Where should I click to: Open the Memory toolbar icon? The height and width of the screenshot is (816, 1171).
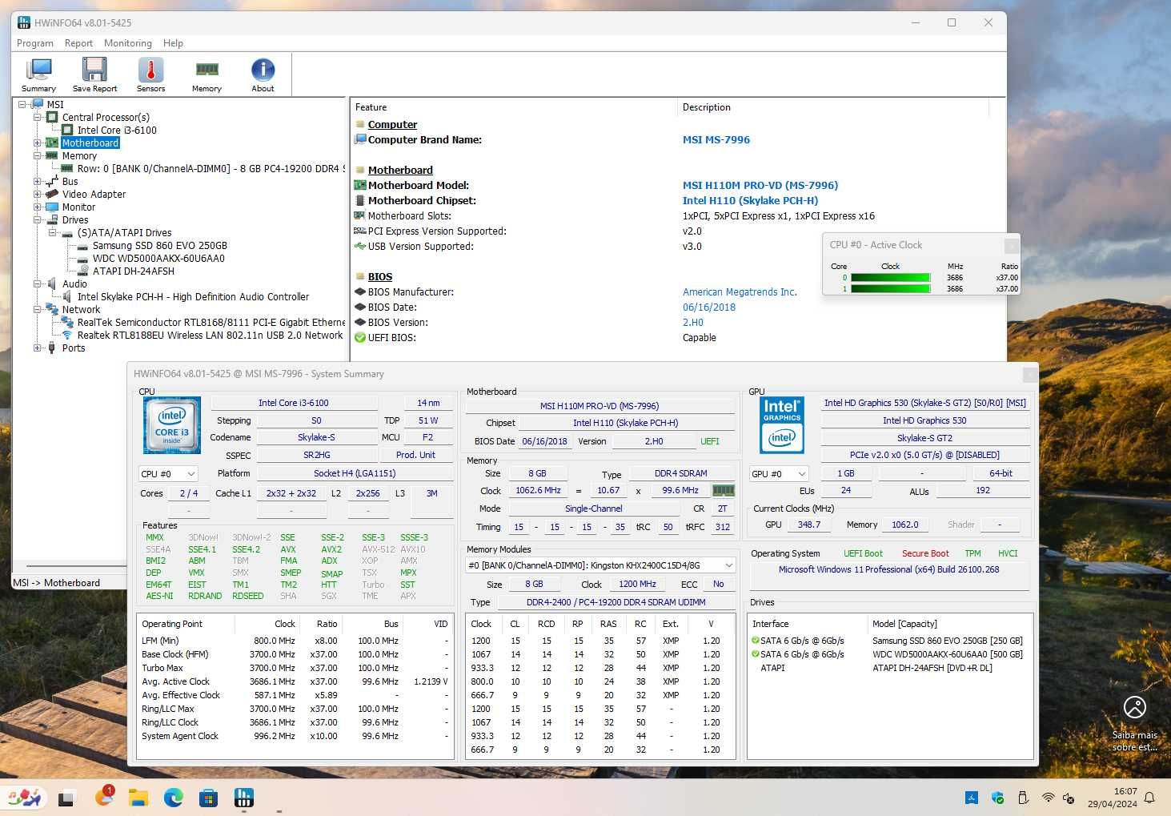[207, 75]
